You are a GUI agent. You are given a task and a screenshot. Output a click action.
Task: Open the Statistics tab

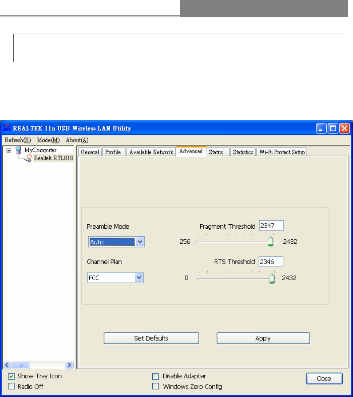click(x=243, y=152)
